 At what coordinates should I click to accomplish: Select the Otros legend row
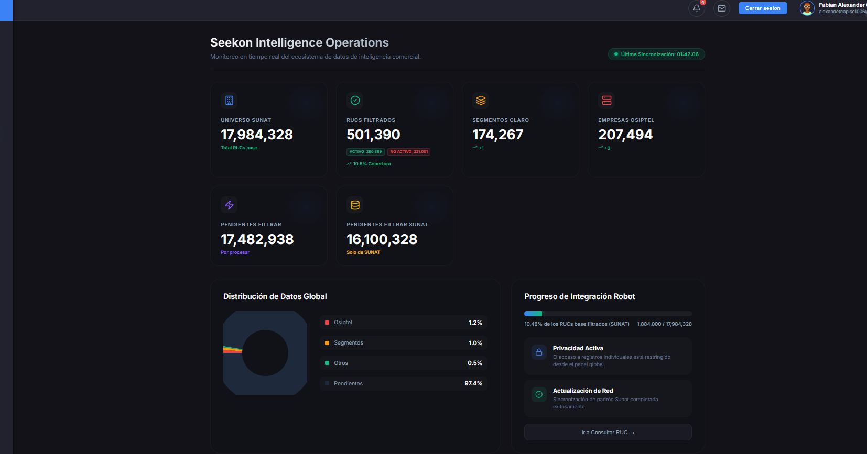click(x=403, y=363)
